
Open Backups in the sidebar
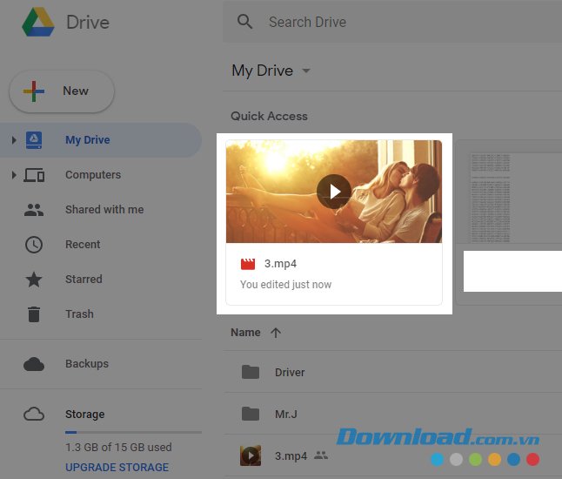click(87, 364)
